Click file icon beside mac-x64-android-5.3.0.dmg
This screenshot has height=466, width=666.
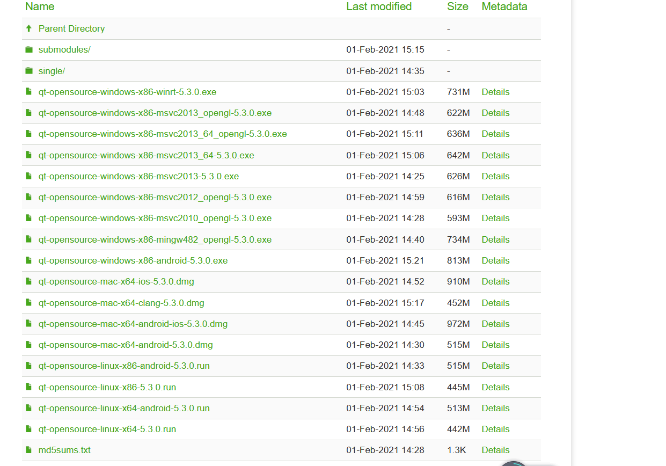coord(29,345)
